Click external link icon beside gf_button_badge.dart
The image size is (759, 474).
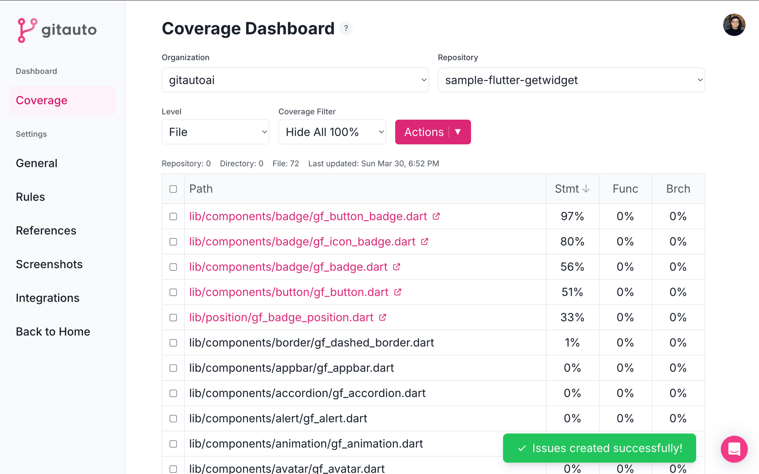[x=436, y=216]
